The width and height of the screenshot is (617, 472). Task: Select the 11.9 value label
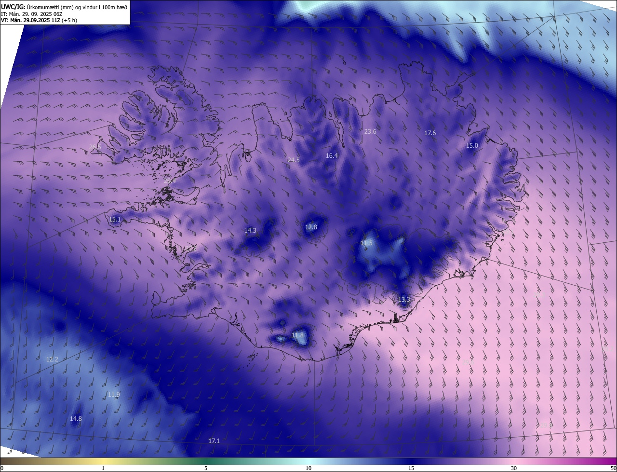click(114, 394)
